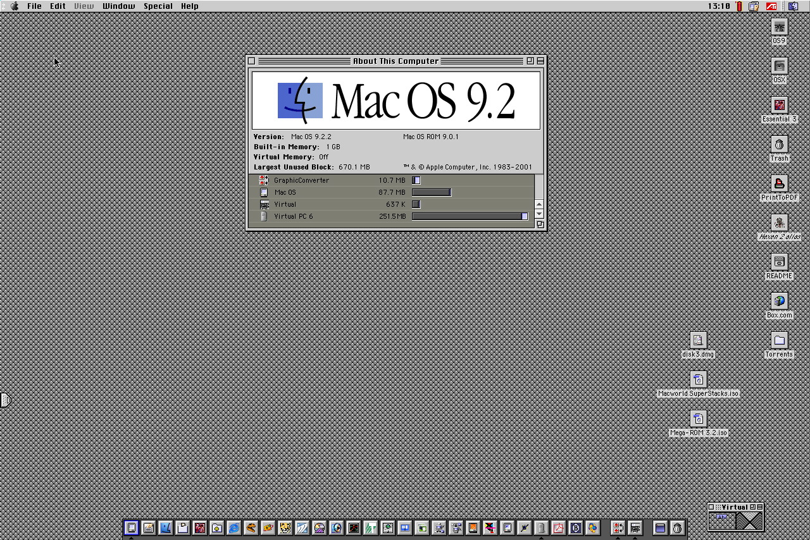Select the Virtual row showing 637 K
This screenshot has width=810, height=540.
click(x=392, y=204)
